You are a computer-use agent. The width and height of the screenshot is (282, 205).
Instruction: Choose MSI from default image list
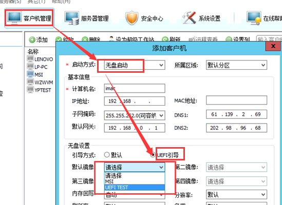135,181
